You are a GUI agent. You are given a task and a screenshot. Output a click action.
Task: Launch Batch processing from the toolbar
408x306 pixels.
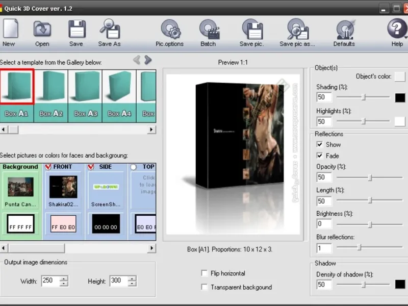point(208,29)
